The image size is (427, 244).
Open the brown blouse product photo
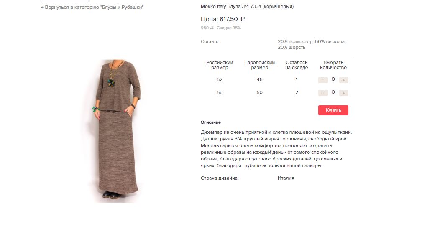pyautogui.click(x=117, y=131)
